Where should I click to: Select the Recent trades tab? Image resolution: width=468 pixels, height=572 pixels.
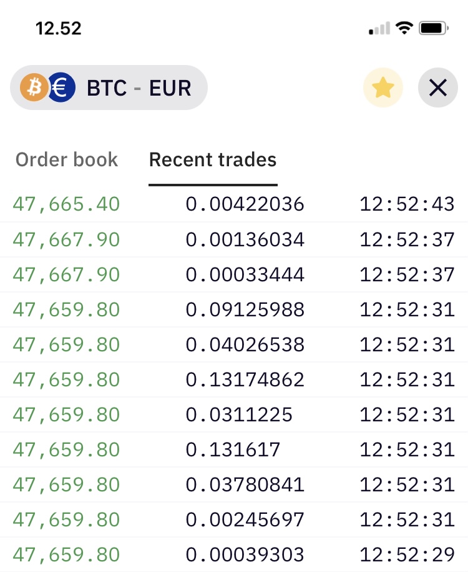pos(213,160)
